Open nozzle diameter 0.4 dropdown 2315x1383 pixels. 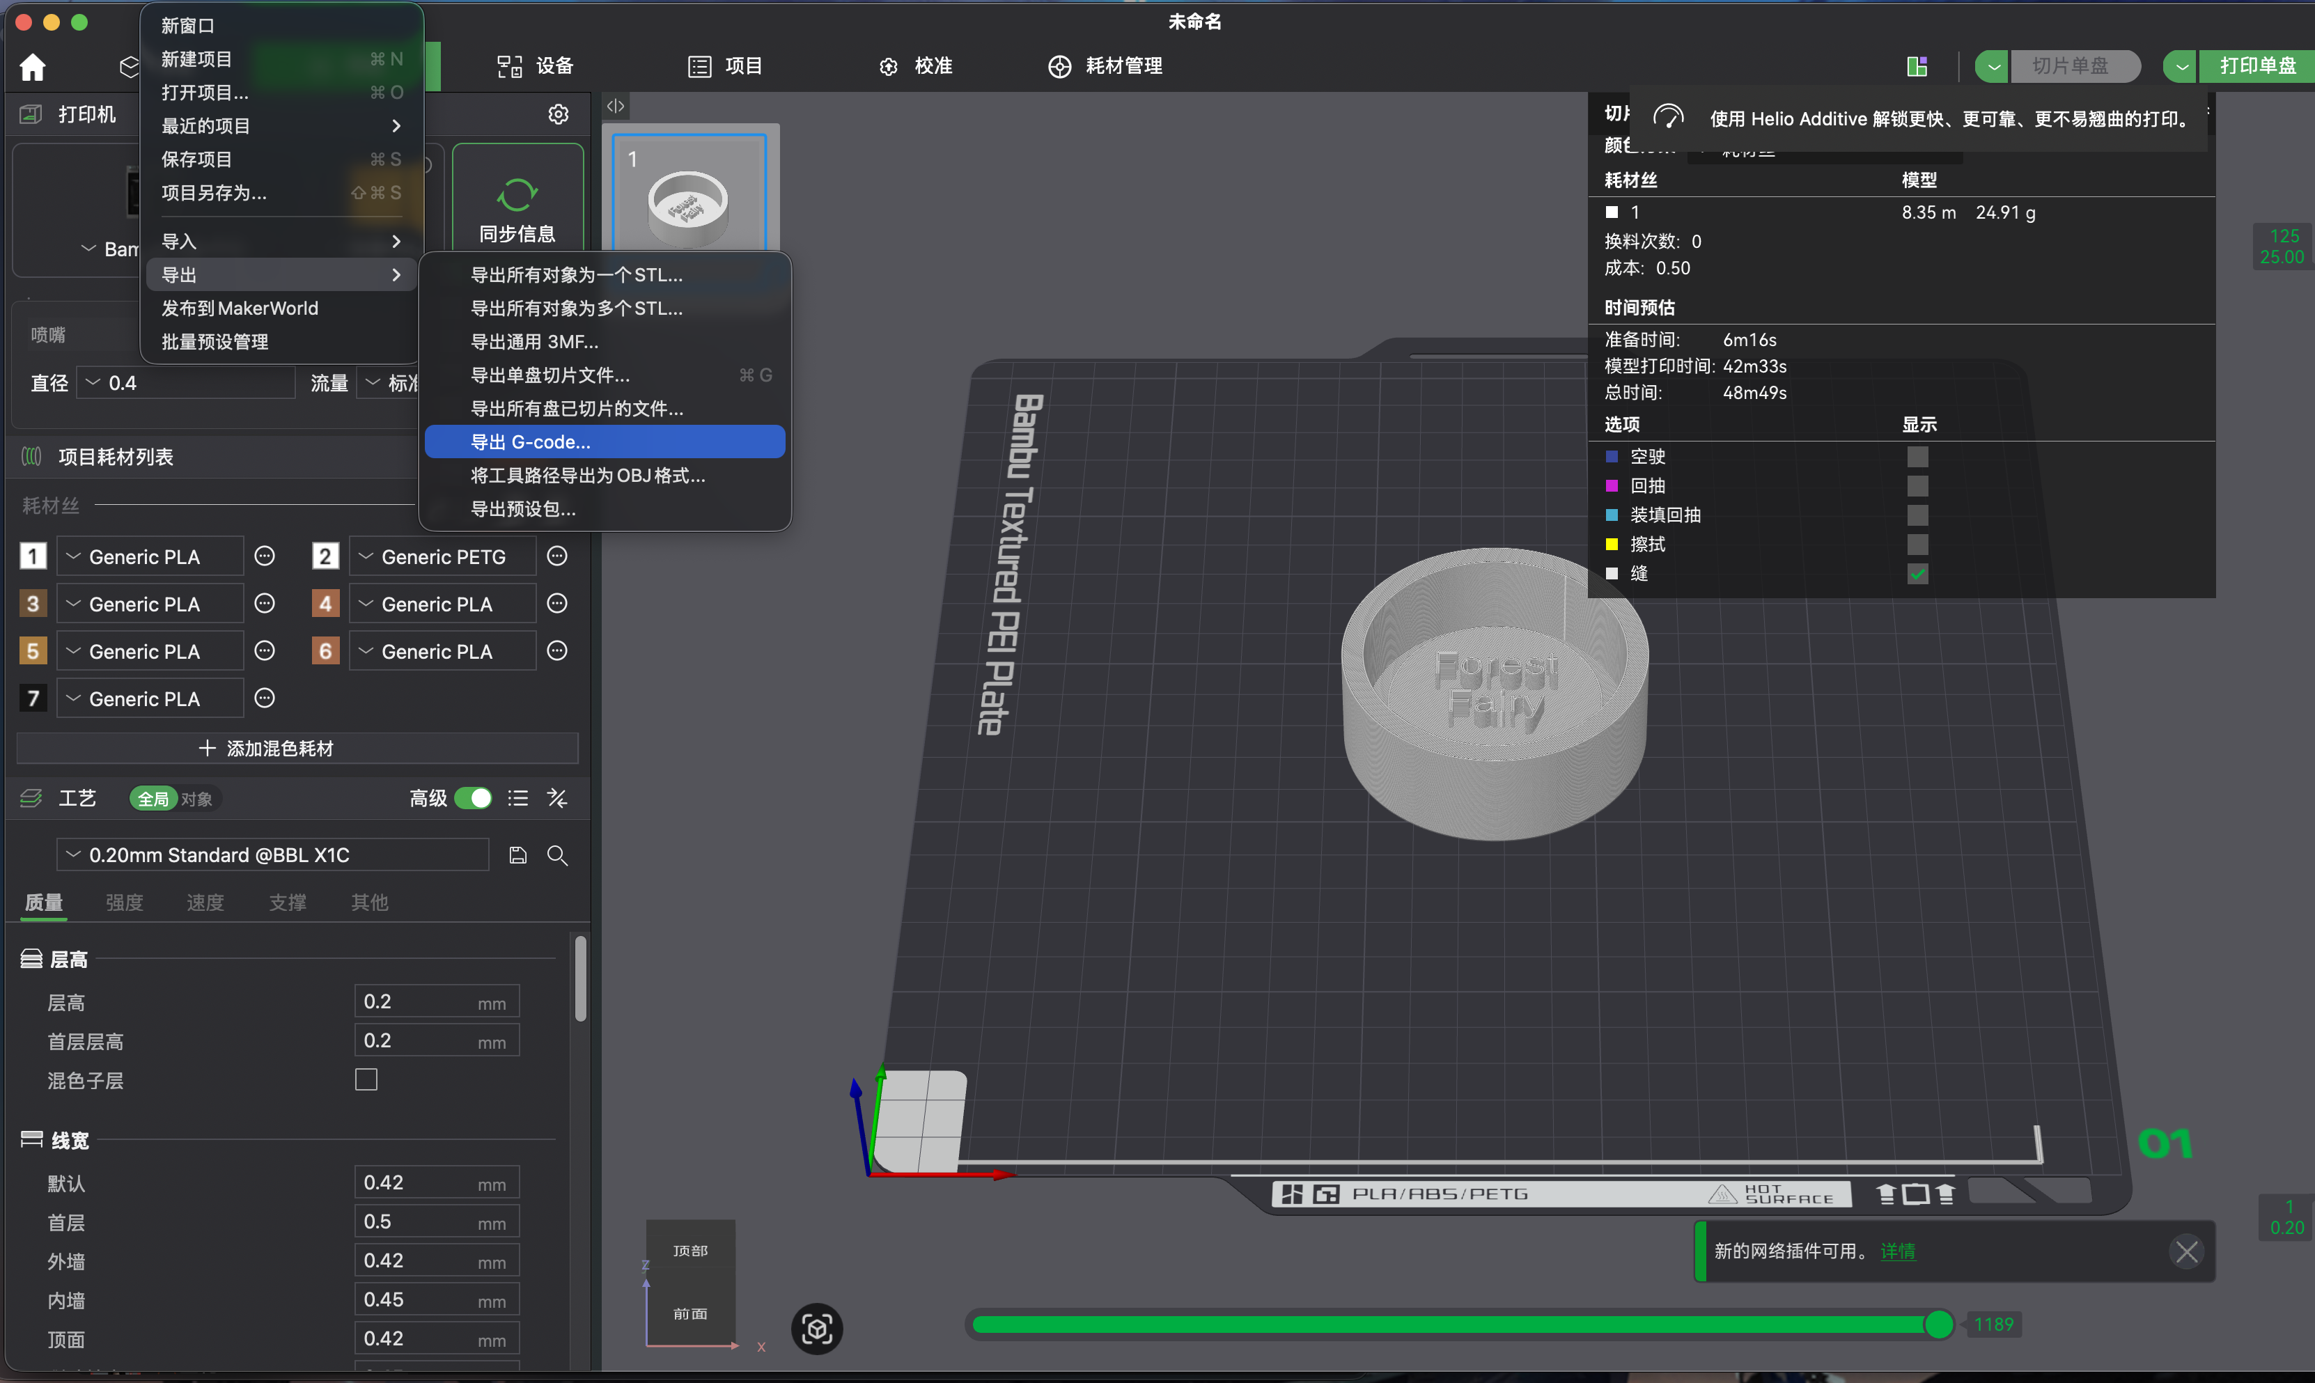pos(185,383)
